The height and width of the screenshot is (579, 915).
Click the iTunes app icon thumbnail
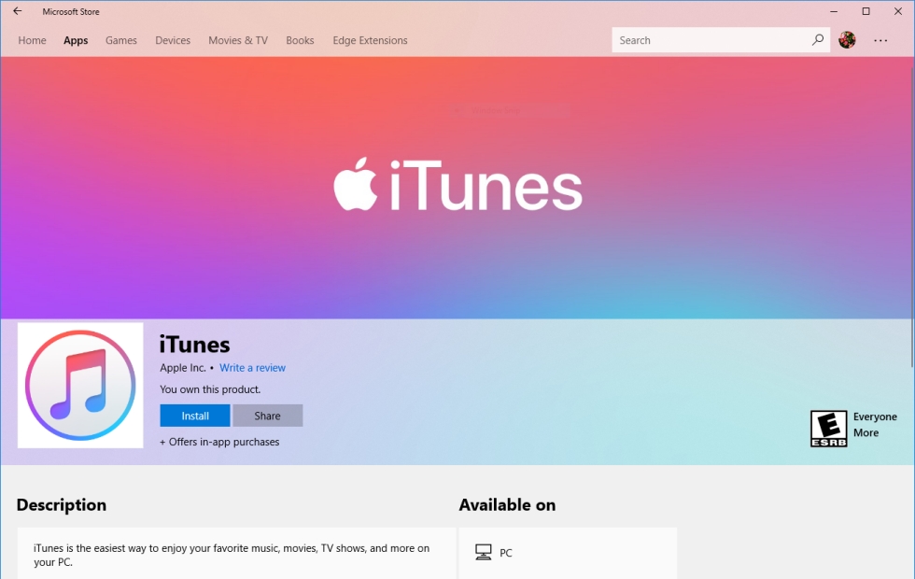point(80,385)
